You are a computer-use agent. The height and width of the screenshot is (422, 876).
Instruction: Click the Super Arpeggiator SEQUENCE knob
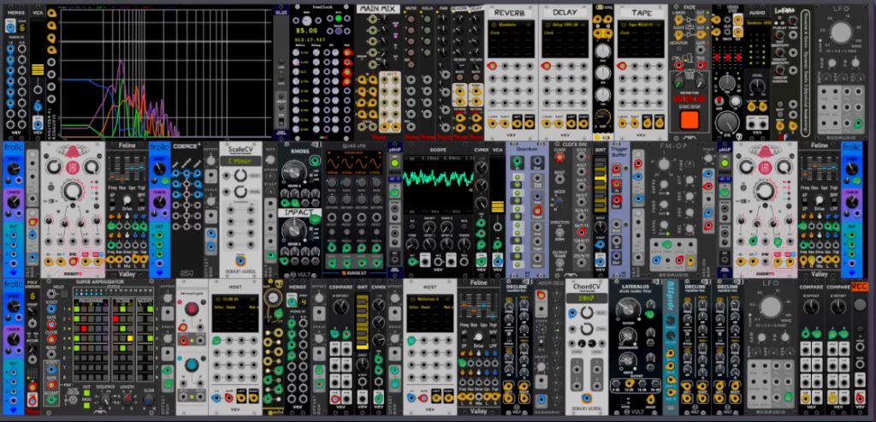click(105, 401)
